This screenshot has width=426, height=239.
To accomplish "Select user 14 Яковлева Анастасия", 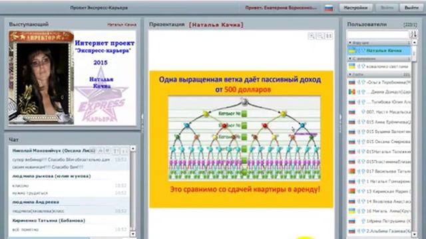I will (379, 201).
